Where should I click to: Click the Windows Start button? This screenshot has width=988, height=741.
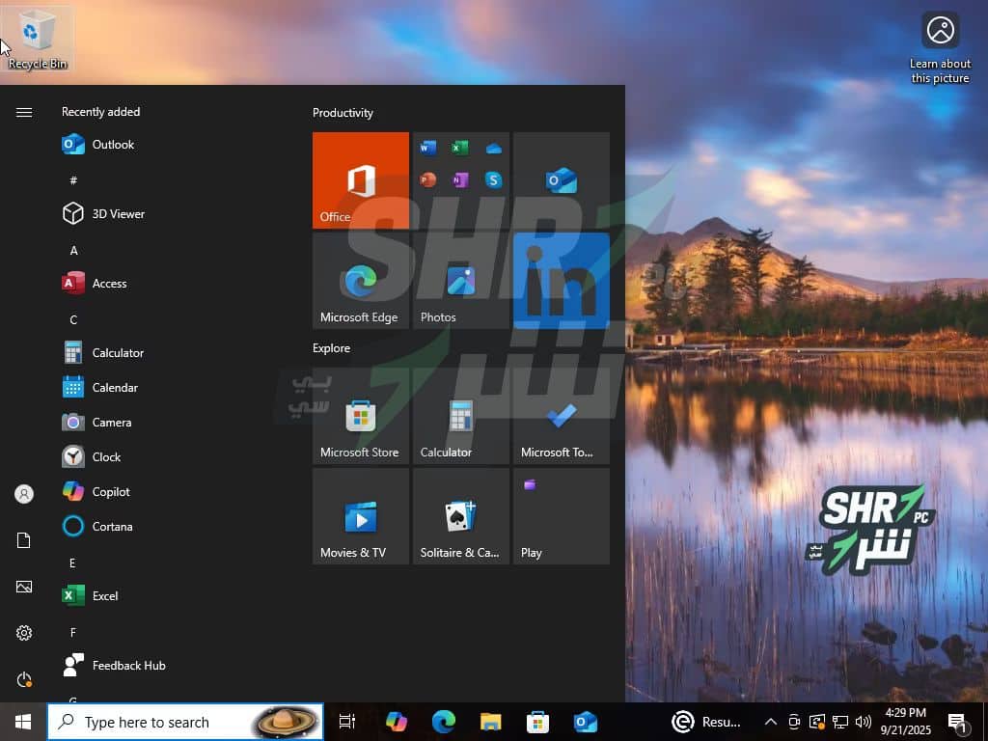click(x=23, y=722)
